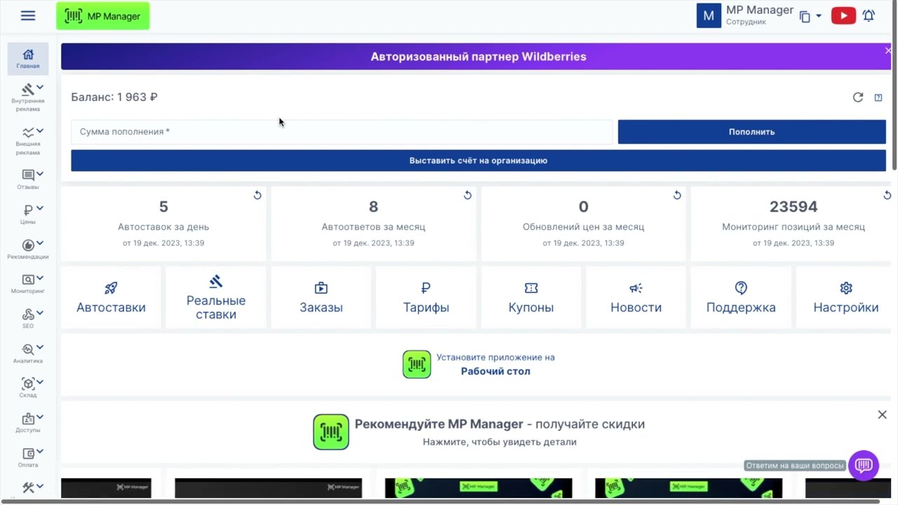Open Внутренняя реклама sidebar section
This screenshot has height=505, width=898.
(27, 97)
